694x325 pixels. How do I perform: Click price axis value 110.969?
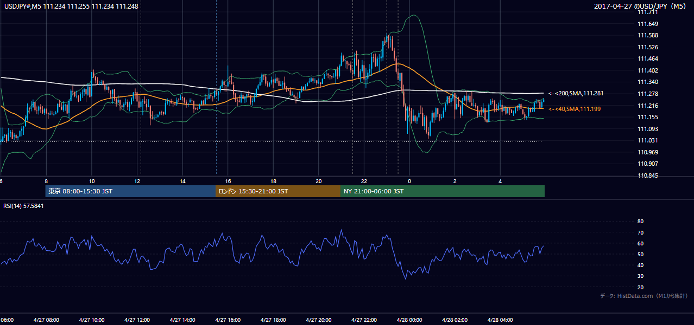click(x=648, y=152)
